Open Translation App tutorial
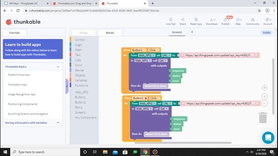The height and width of the screenshot is (156, 278). coord(17,84)
